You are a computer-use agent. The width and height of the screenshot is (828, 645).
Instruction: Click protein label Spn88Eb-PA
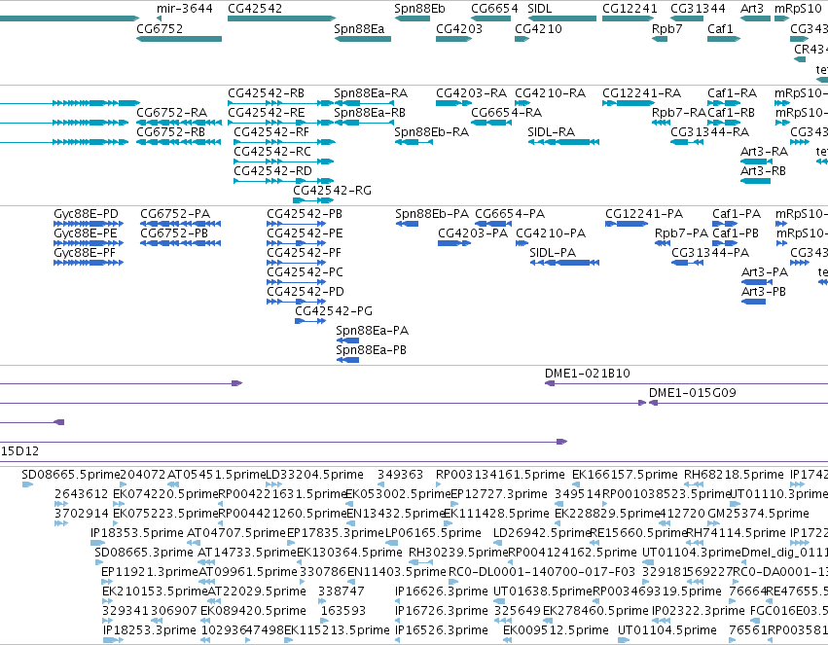pos(431,214)
